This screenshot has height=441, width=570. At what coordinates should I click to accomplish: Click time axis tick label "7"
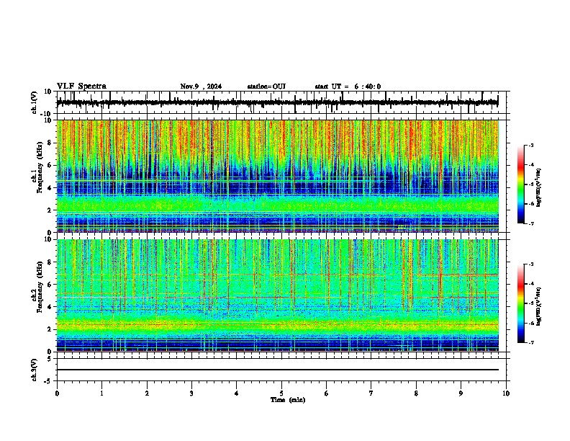tap(371, 393)
